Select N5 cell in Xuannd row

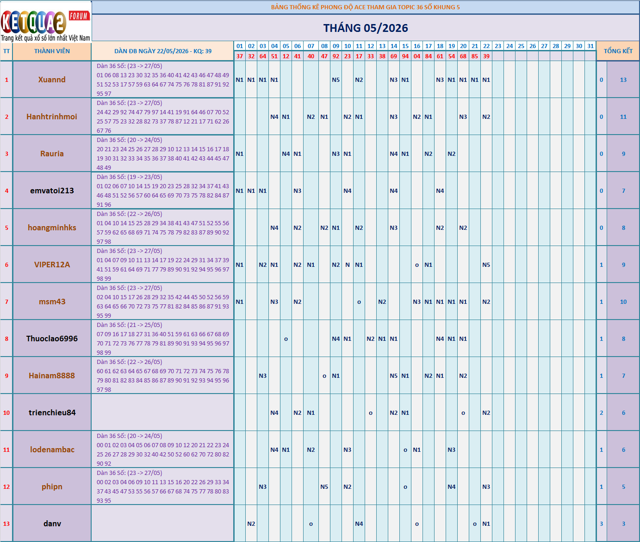pyautogui.click(x=336, y=80)
